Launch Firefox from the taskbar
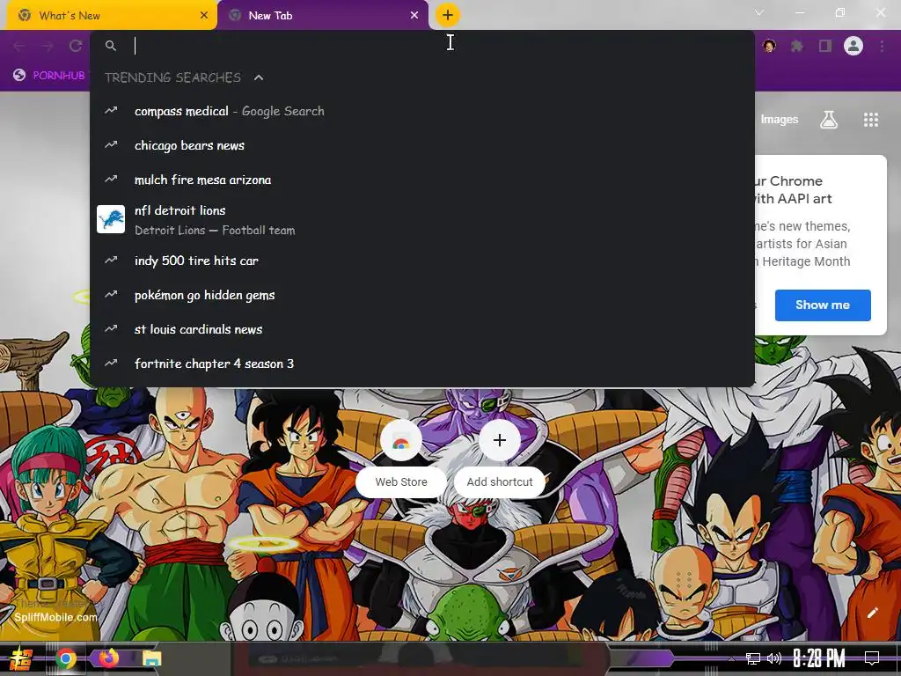Viewport: 901px width, 676px height. [108, 658]
